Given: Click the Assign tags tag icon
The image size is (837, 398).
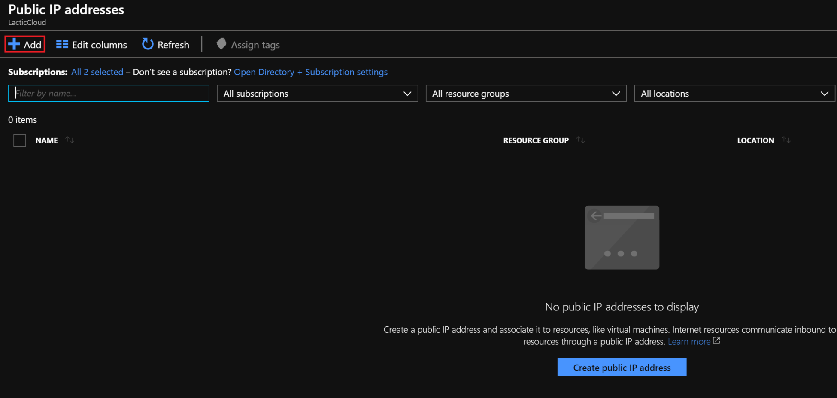Looking at the screenshot, I should pos(221,44).
